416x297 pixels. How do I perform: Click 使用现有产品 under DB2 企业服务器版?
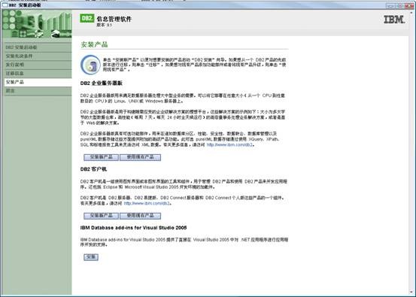pyautogui.click(x=140, y=157)
